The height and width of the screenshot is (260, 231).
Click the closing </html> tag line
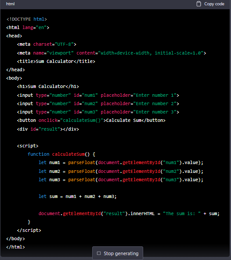tap(15, 247)
